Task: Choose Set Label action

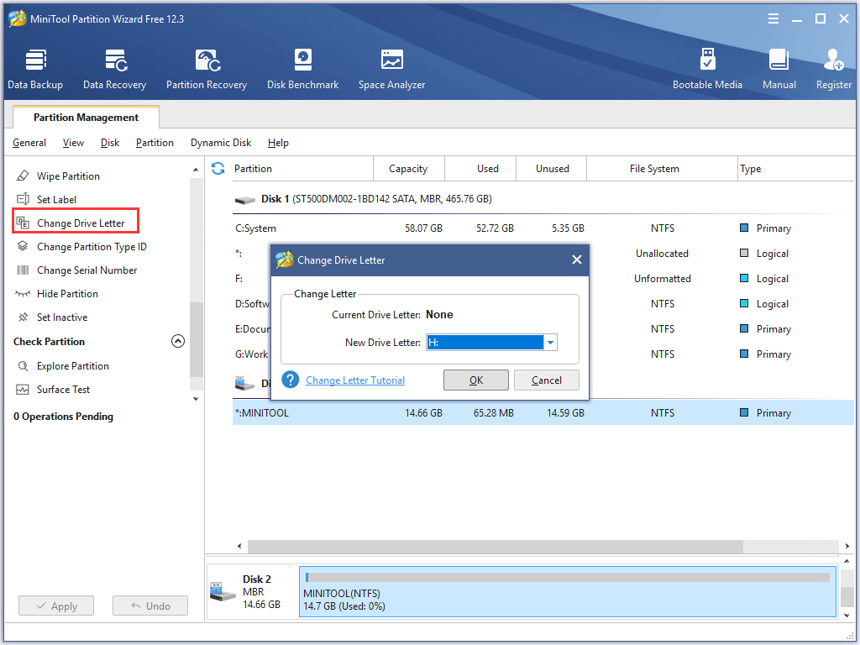Action: (56, 200)
